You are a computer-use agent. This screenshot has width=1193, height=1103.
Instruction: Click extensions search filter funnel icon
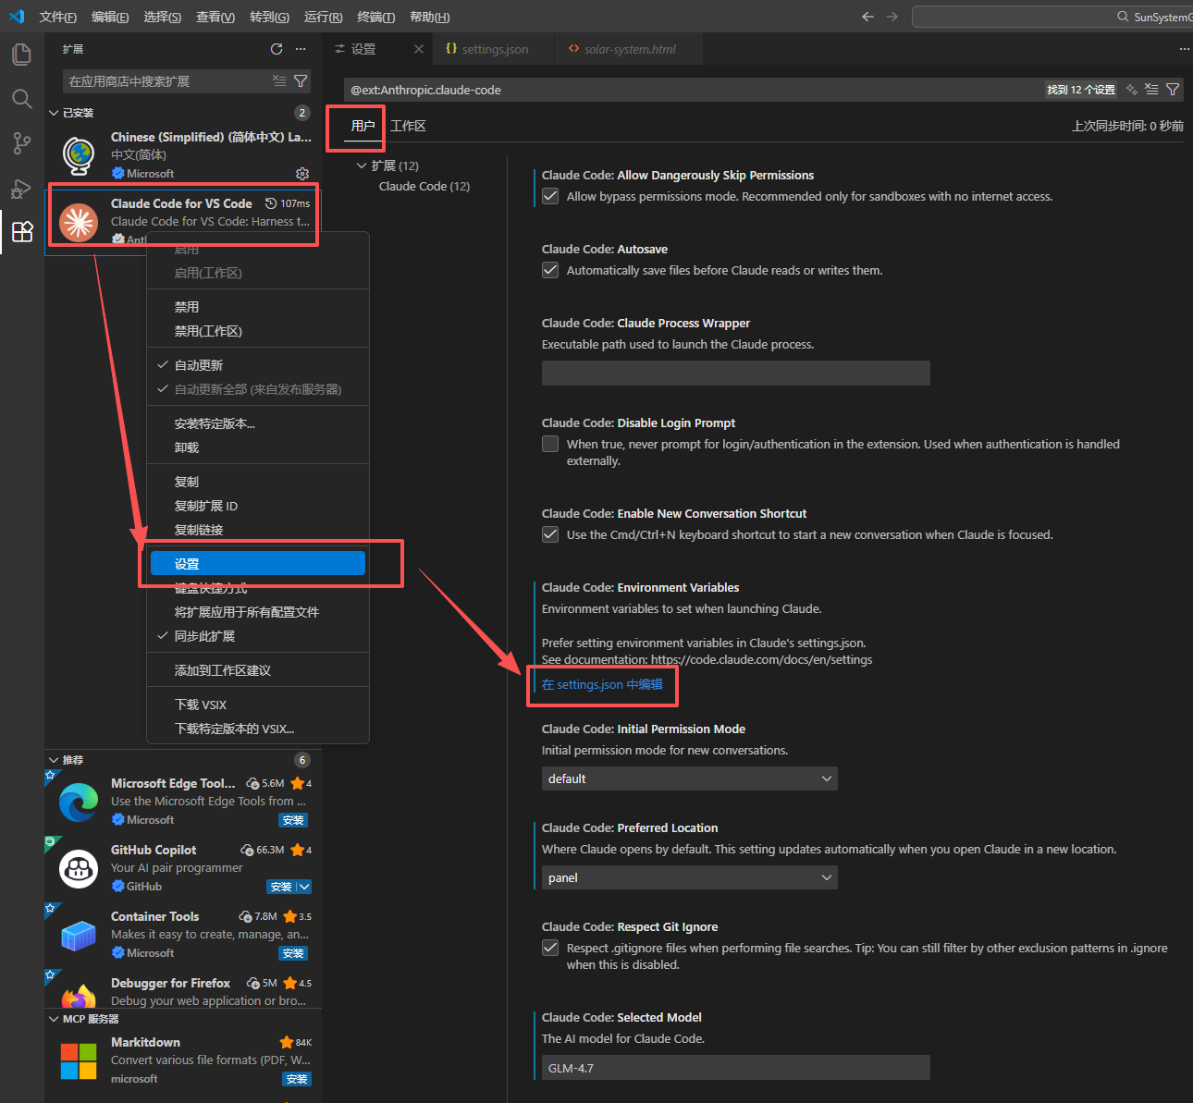click(301, 81)
